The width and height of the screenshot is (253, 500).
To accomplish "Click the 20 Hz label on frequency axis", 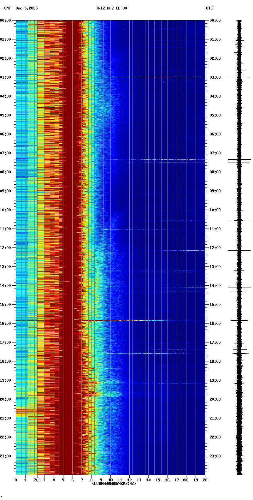I will pos(205,480).
